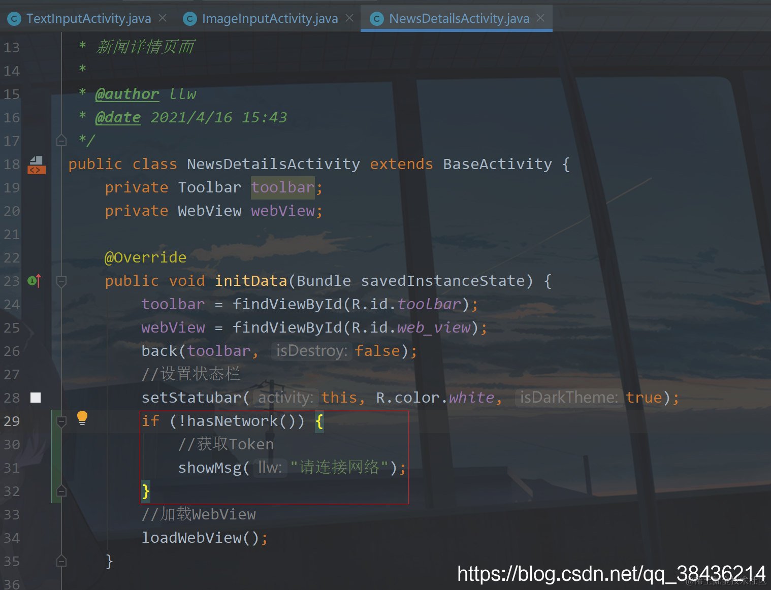The image size is (771, 590).
Task: Click the "请连接网络" string literal
Action: (x=339, y=468)
